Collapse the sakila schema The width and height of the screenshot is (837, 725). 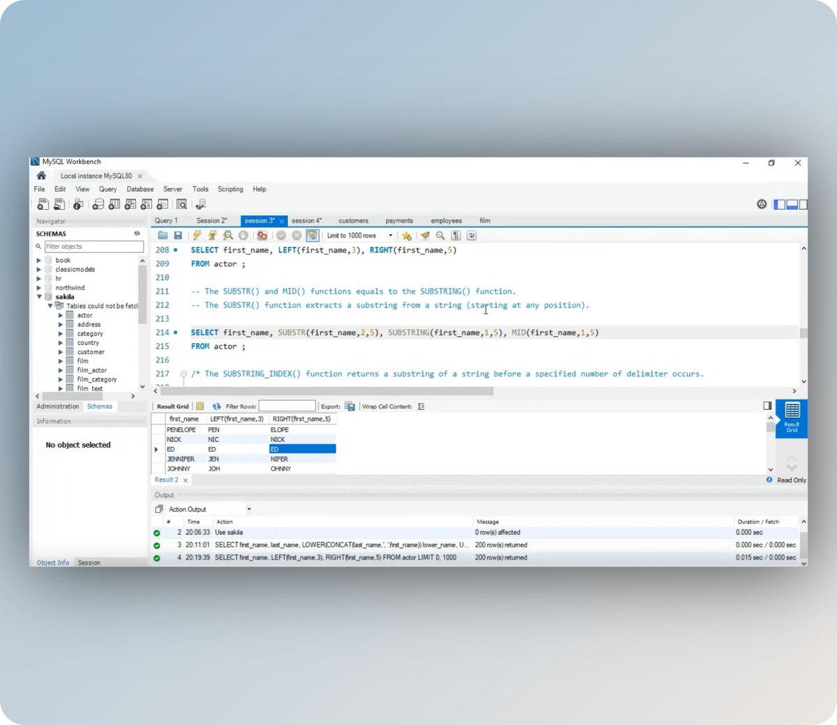coord(39,296)
